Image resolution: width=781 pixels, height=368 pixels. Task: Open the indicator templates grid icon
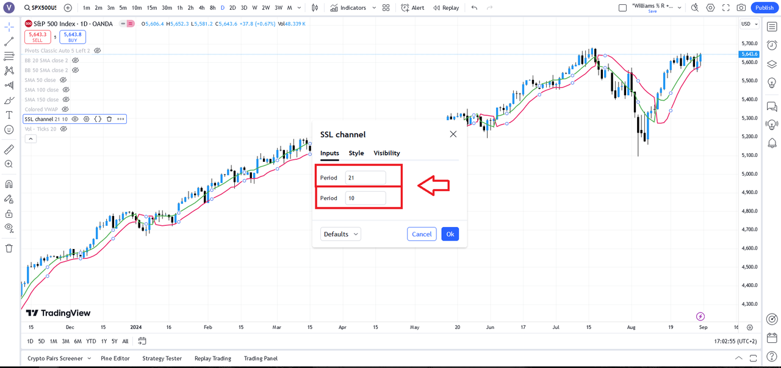(386, 8)
